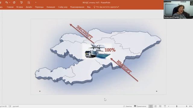Switch to the Дизайн tab

[29, 7]
